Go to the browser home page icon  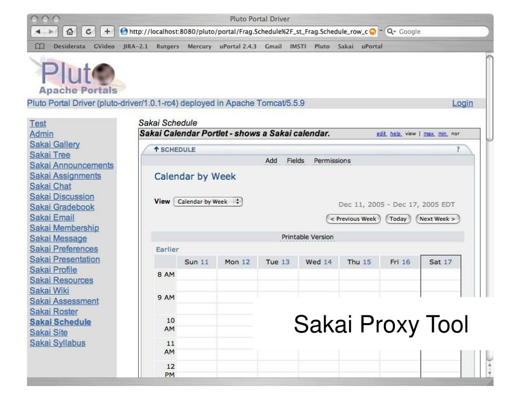70,32
